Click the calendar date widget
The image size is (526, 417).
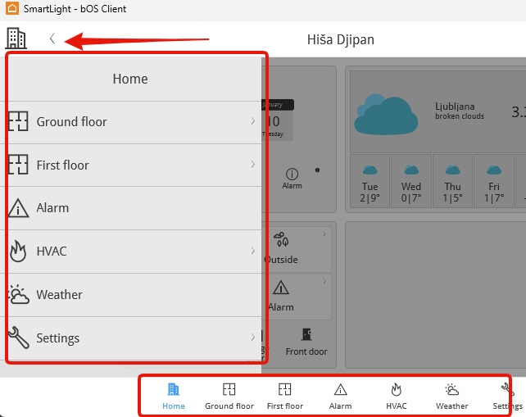tap(278, 120)
